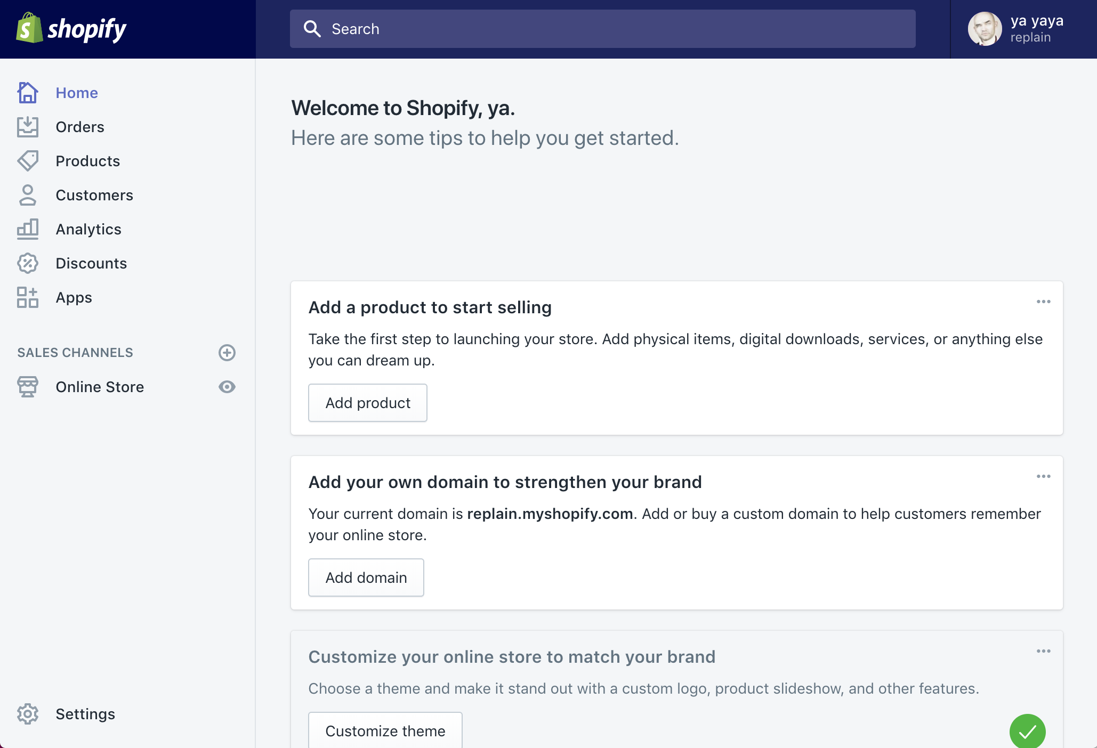Image resolution: width=1097 pixels, height=748 pixels.
Task: Click the Analytics bar chart icon
Action: [28, 229]
